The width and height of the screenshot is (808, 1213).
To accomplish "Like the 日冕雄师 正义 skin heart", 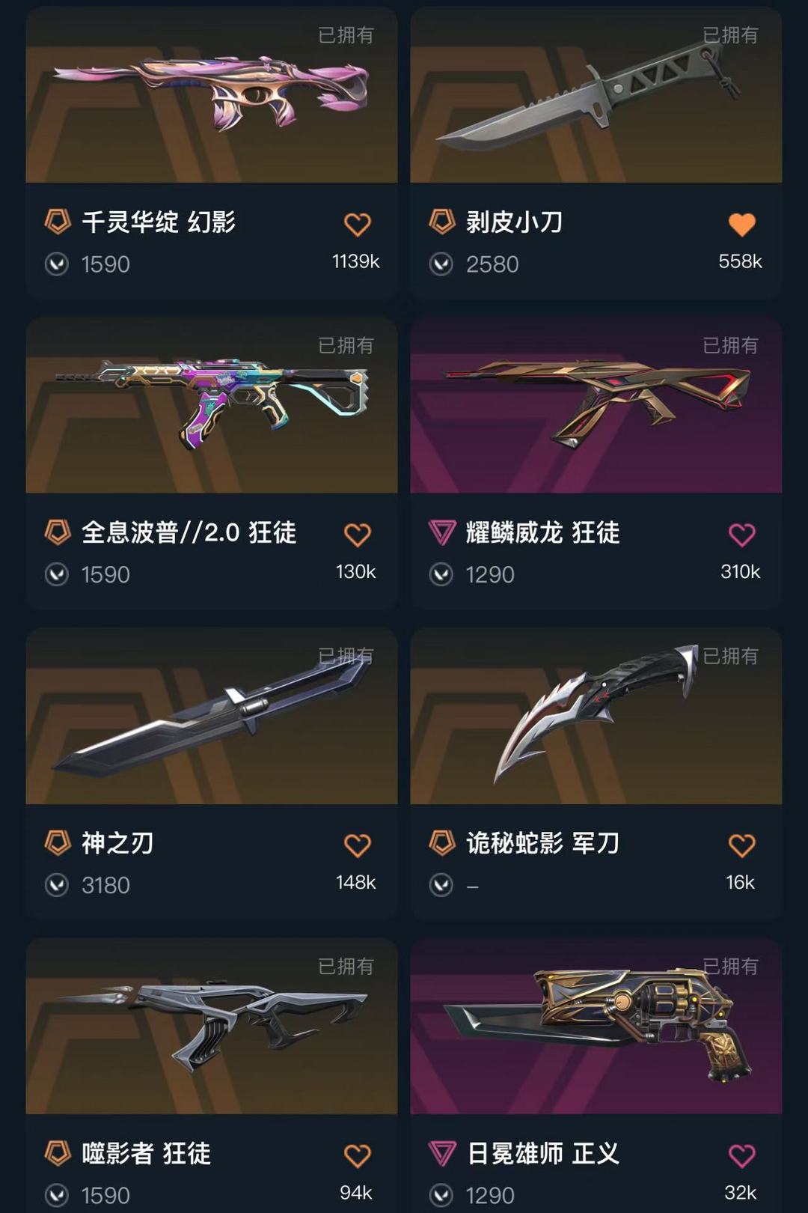I will click(741, 1155).
